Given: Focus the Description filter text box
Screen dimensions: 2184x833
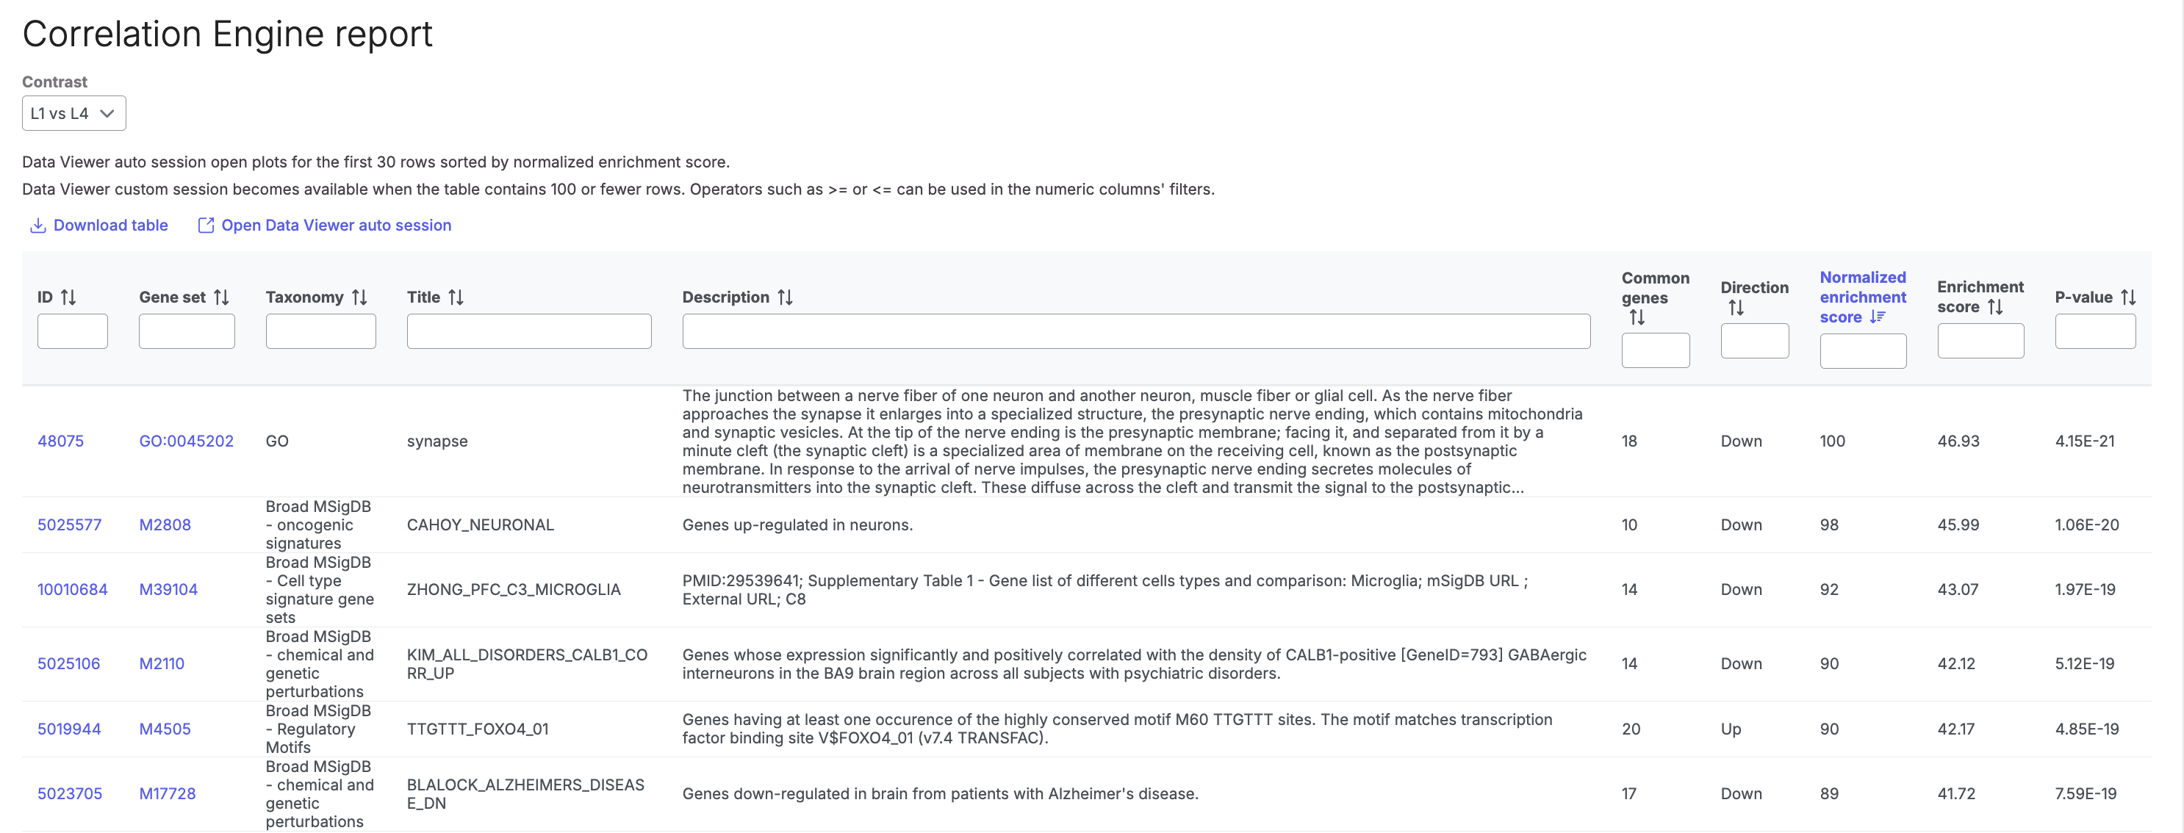Looking at the screenshot, I should coord(1135,331).
